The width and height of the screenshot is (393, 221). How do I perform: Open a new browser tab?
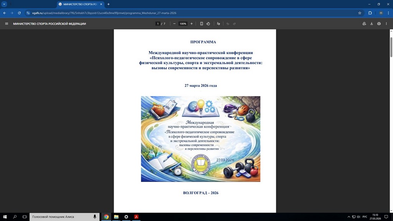[x=108, y=4]
